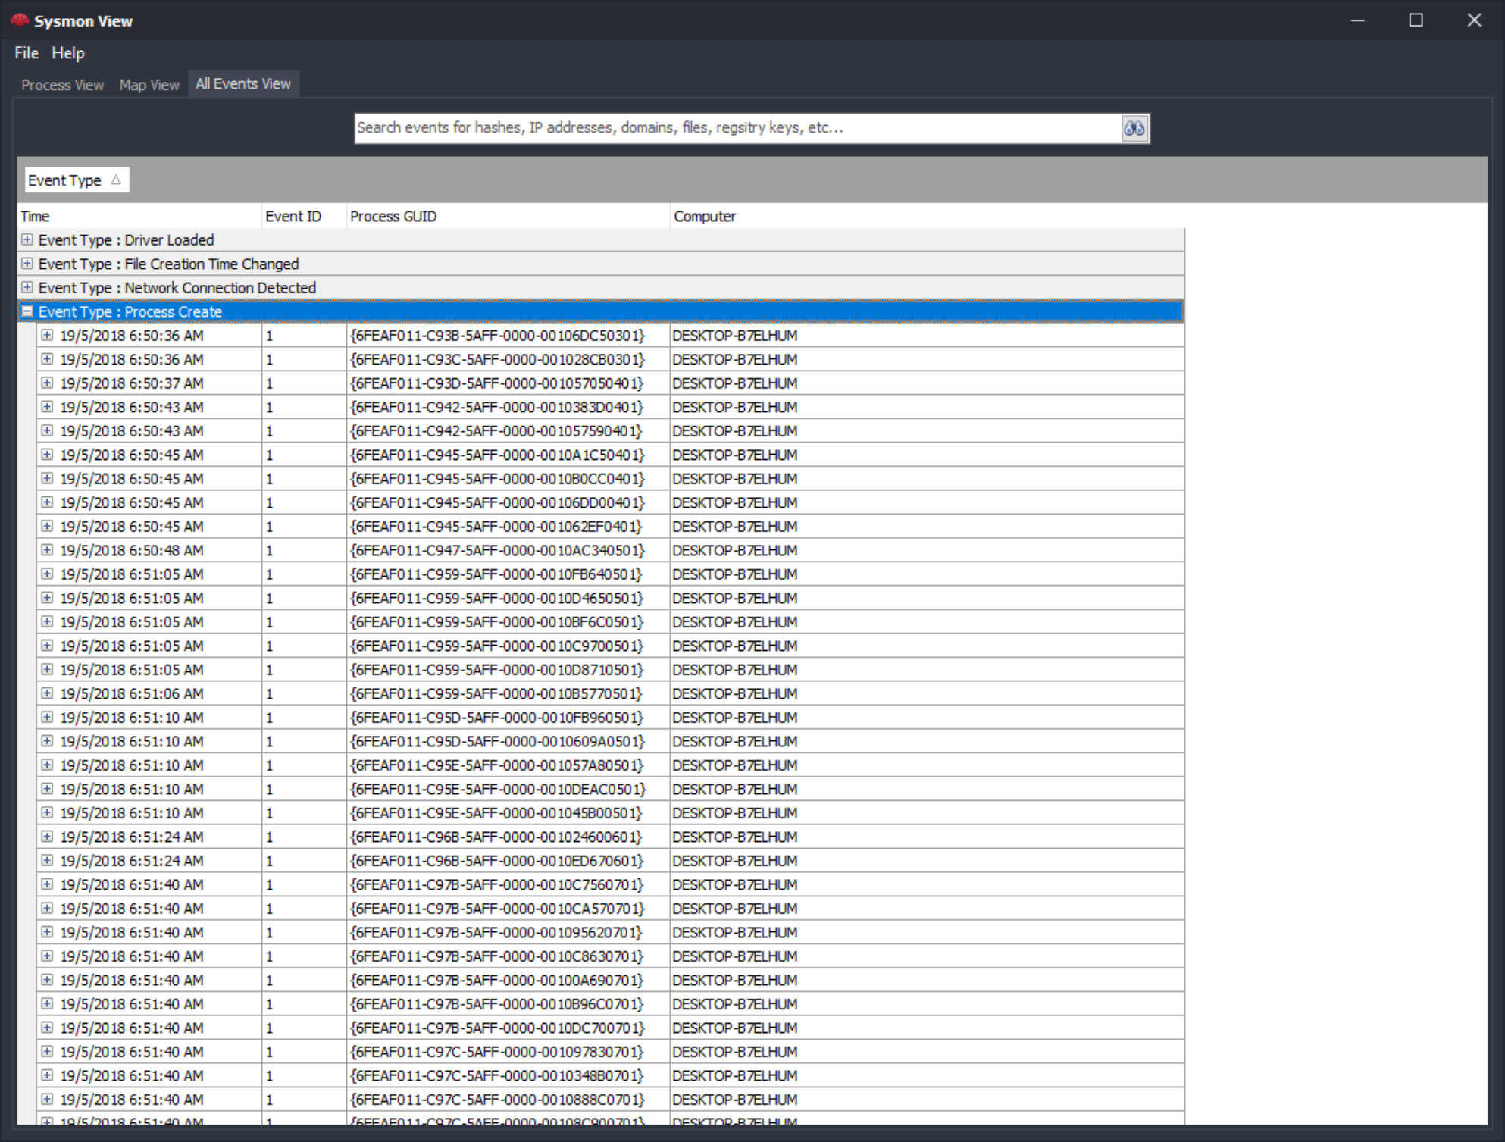Open the File menu
The height and width of the screenshot is (1142, 1505).
pos(26,53)
